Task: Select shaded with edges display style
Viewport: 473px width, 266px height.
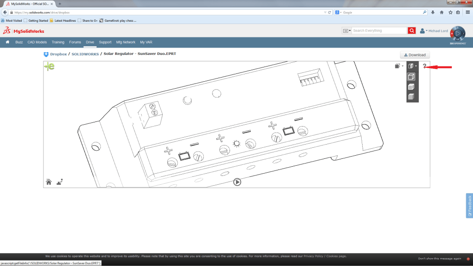Action: [411, 87]
